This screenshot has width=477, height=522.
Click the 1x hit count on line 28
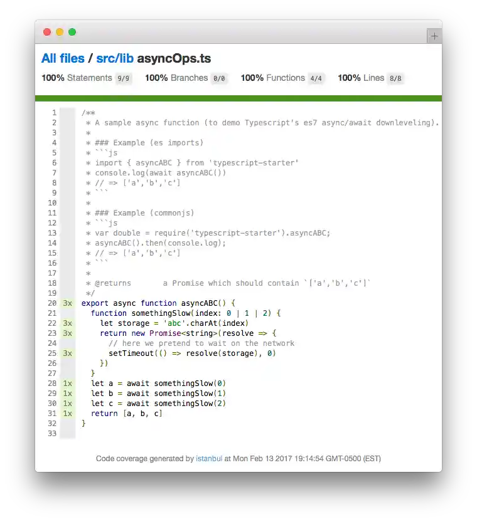click(68, 384)
